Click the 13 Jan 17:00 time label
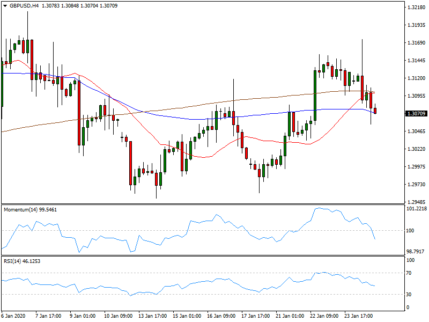The width and height of the screenshot is (429, 322). (x=153, y=316)
